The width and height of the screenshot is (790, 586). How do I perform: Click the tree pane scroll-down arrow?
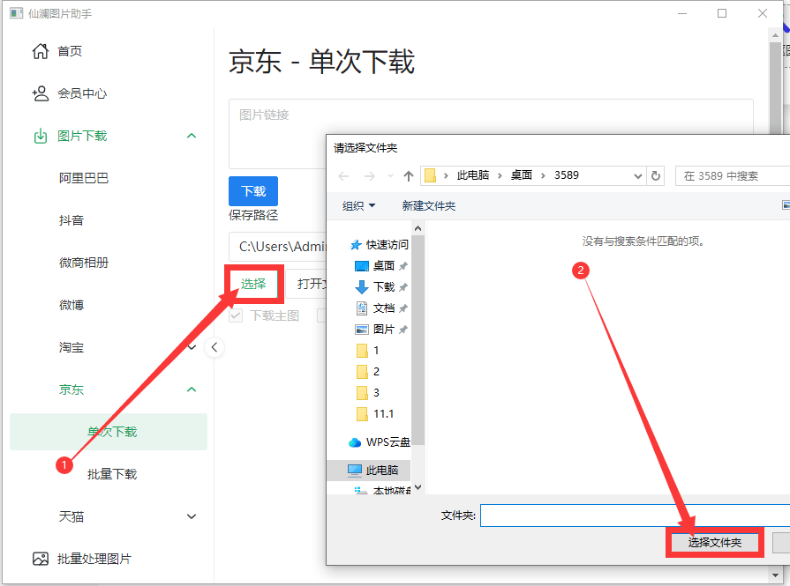(x=418, y=487)
